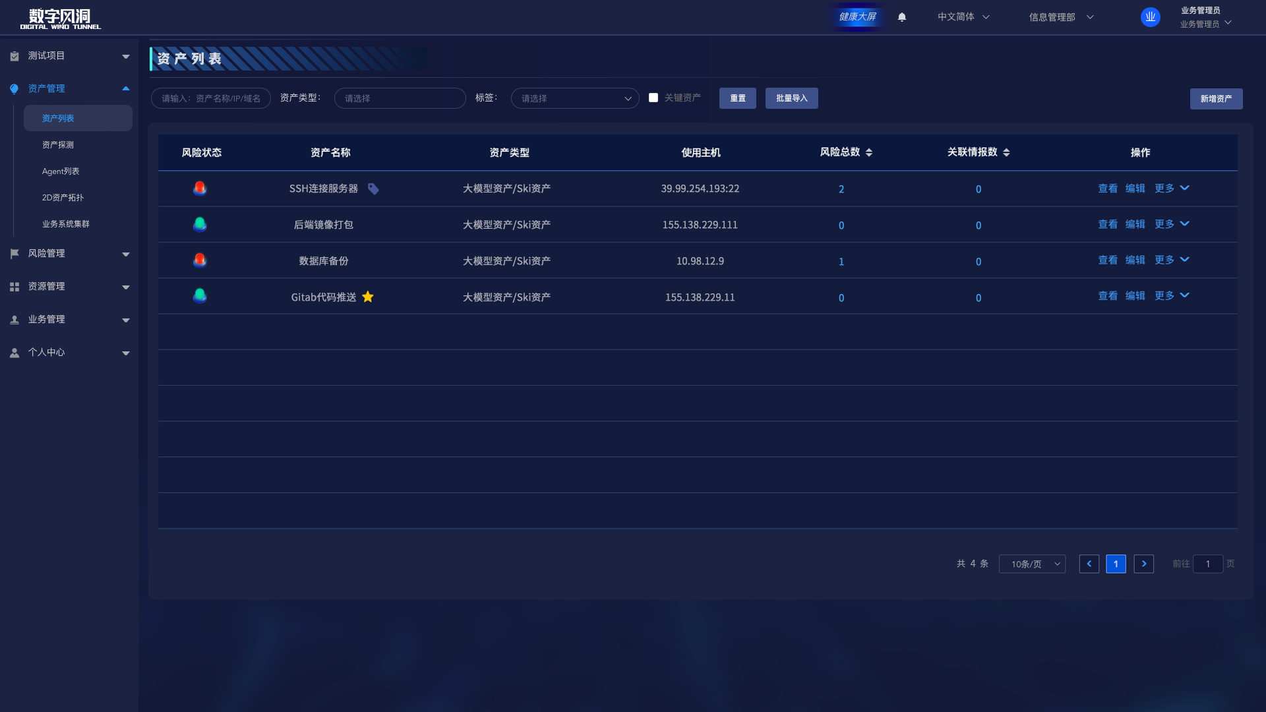Click the green risk indicator for 后端镜像打包
This screenshot has height=712, width=1266.
(x=200, y=224)
